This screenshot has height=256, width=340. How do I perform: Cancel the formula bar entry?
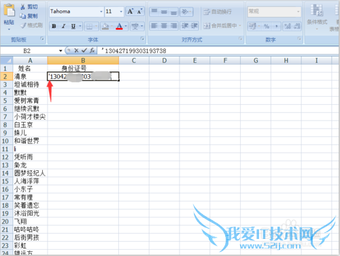[76, 50]
